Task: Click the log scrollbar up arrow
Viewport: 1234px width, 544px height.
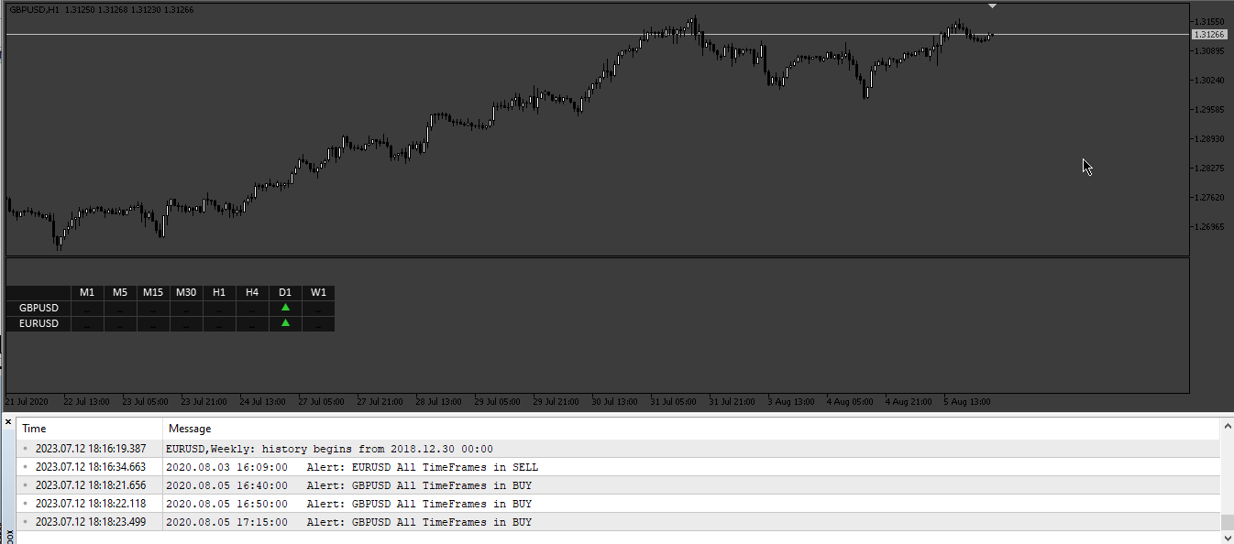Action: click(1227, 426)
